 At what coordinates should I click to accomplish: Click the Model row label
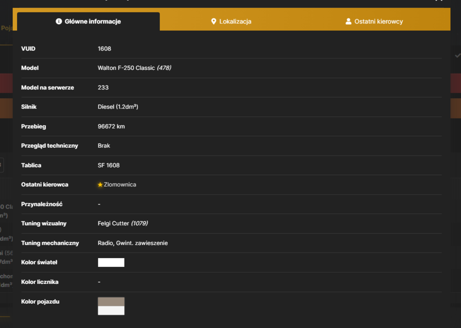click(30, 68)
